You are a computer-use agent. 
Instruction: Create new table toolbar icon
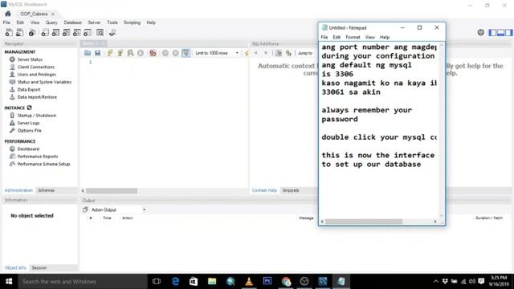tap(55, 32)
